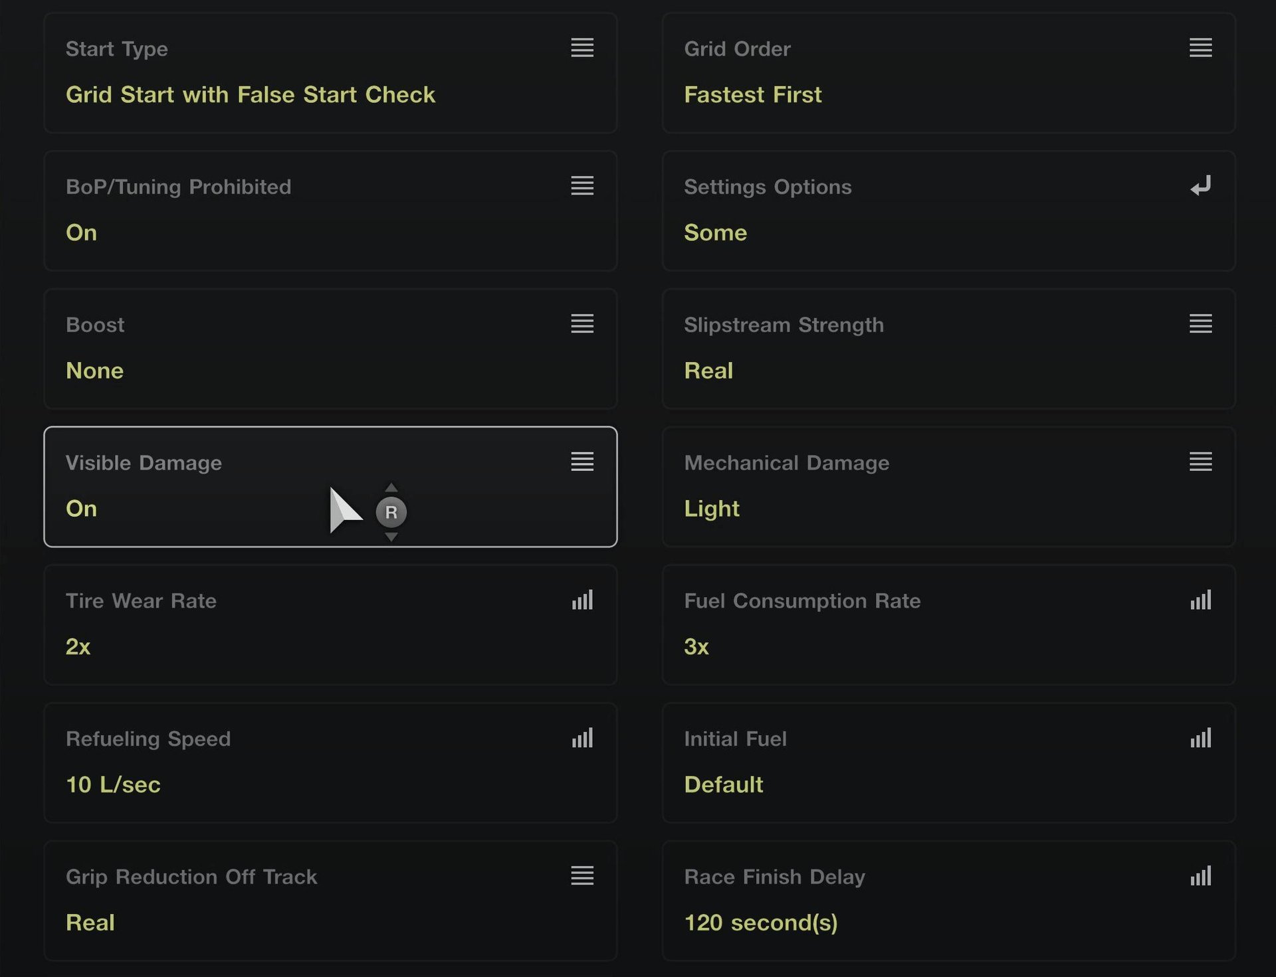Click the up arrow above R stick indicator

(391, 488)
